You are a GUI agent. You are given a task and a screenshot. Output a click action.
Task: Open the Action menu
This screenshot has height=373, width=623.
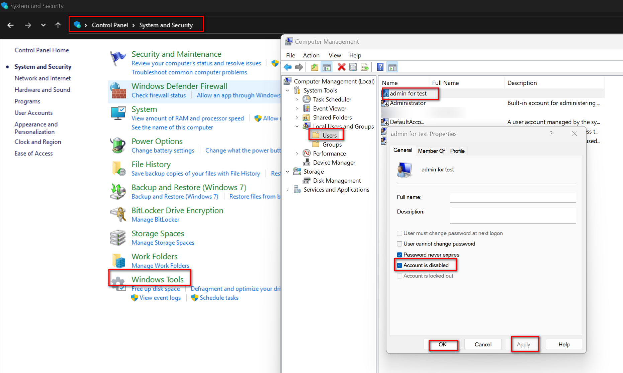coord(311,55)
